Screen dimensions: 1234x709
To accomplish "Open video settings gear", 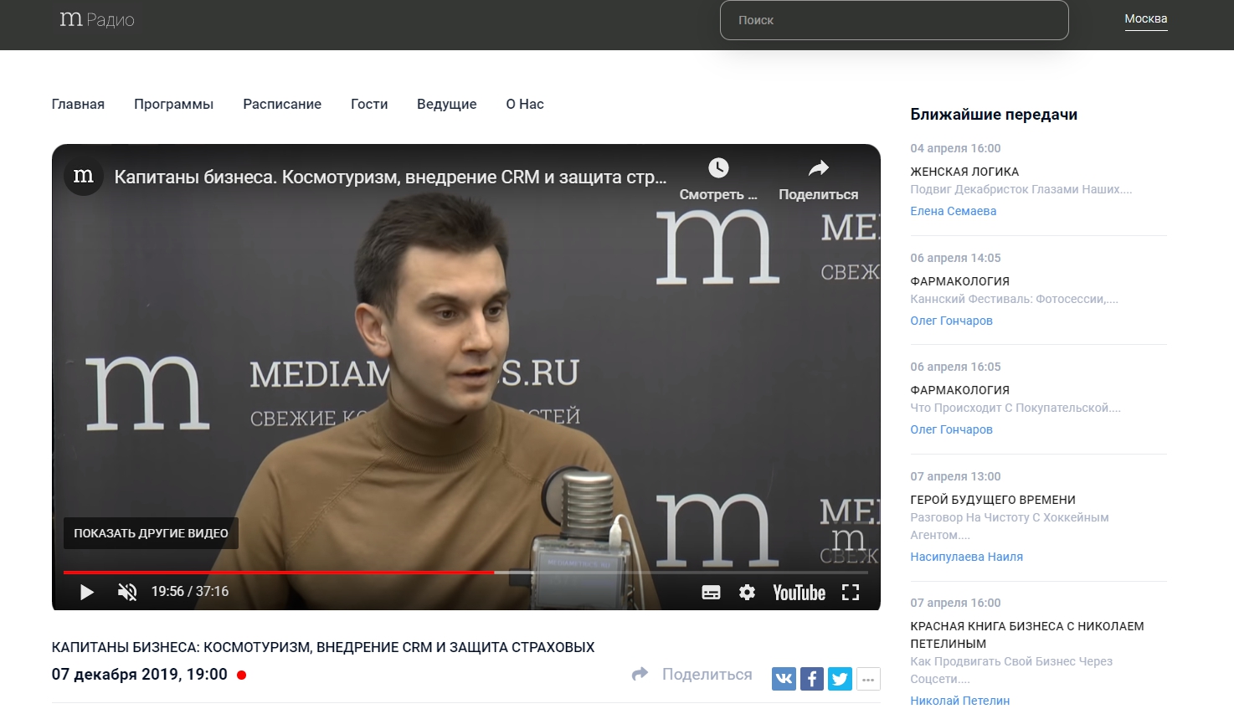I will 747,593.
